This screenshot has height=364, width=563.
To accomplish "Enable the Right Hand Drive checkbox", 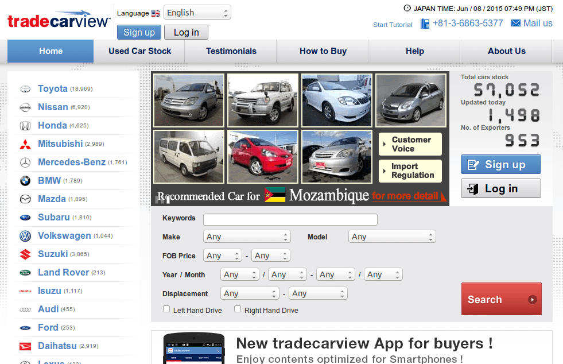I will (238, 309).
